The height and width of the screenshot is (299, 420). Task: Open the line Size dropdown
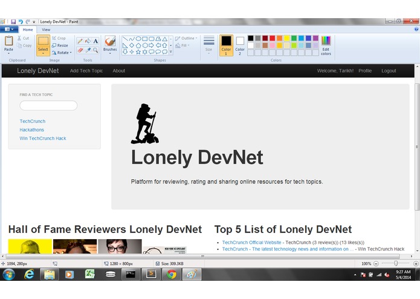coord(208,45)
